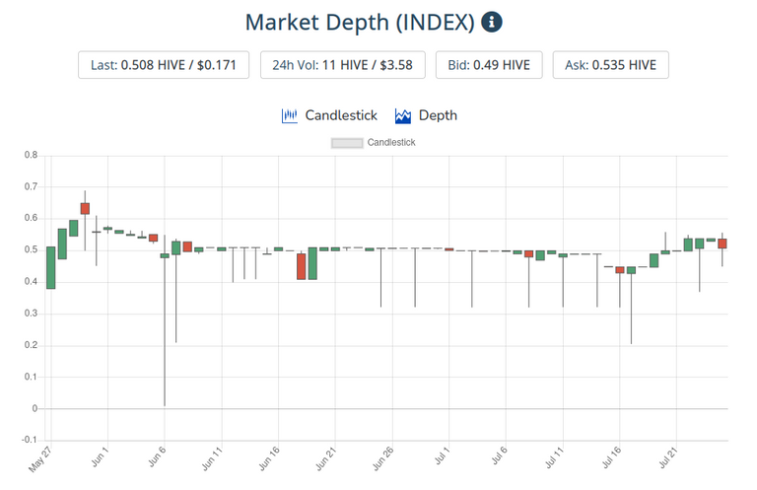757x490 pixels.
Task: Click the 0.7 y-axis value
Action: coord(31,186)
